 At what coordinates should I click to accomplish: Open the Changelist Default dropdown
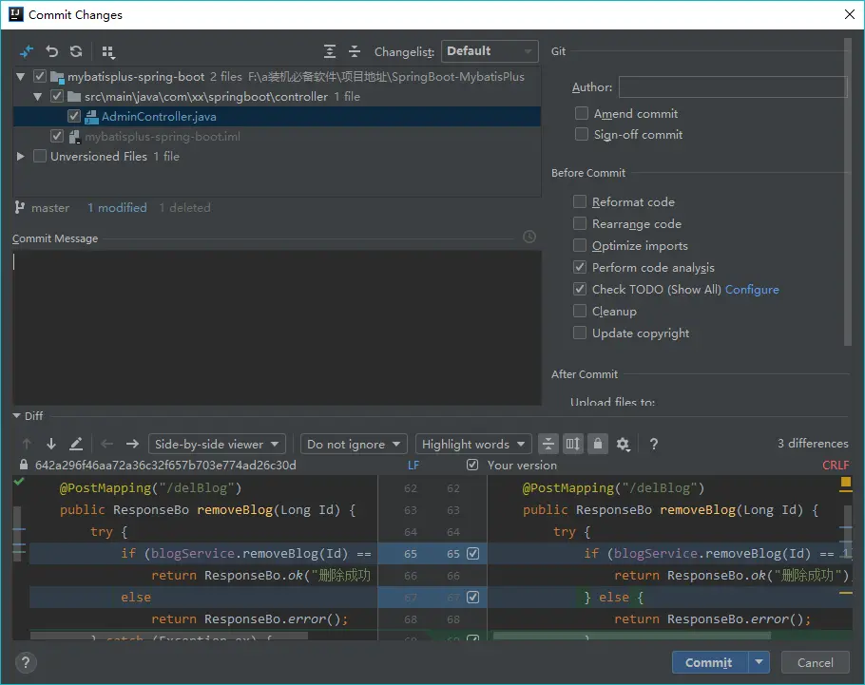pos(490,51)
